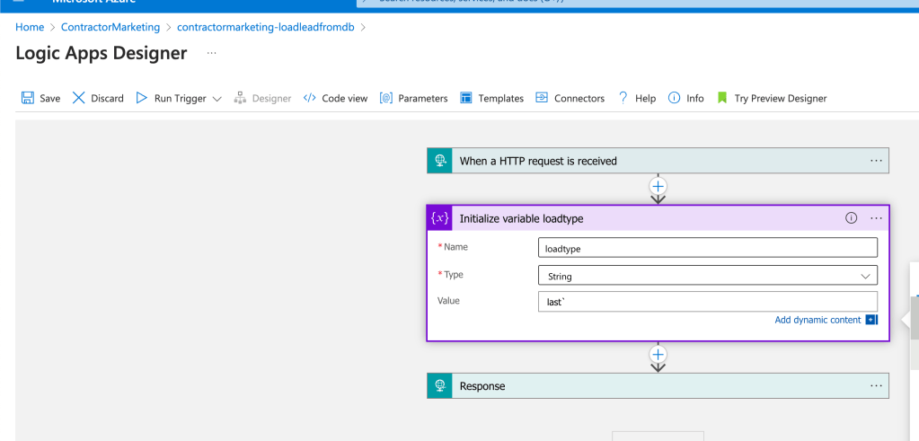Screen dimensions: 919x441
Task: Click the Discard X icon
Action: [x=78, y=98]
